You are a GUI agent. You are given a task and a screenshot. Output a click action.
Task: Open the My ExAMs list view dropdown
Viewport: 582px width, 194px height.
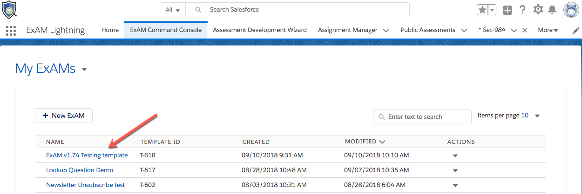pos(84,70)
